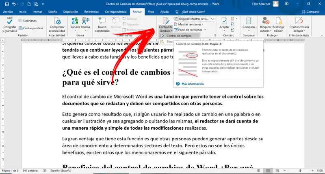Screen dimensions: 325x174
Task: Open the Customize Quick Access Toolbar arrow
Action: coord(43,4)
